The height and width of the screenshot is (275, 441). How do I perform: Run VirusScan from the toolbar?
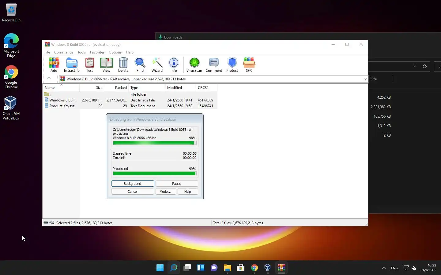pos(194,65)
